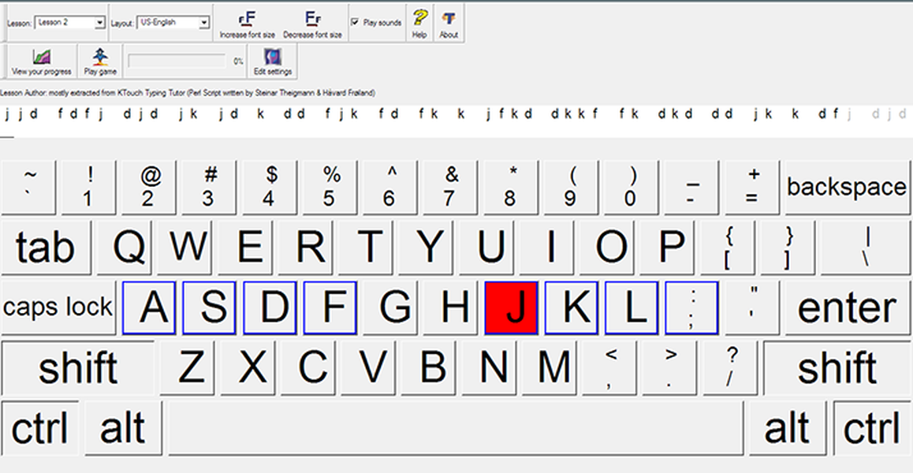This screenshot has height=473, width=913.
Task: Click the K key on the keyboard
Action: pos(571,307)
